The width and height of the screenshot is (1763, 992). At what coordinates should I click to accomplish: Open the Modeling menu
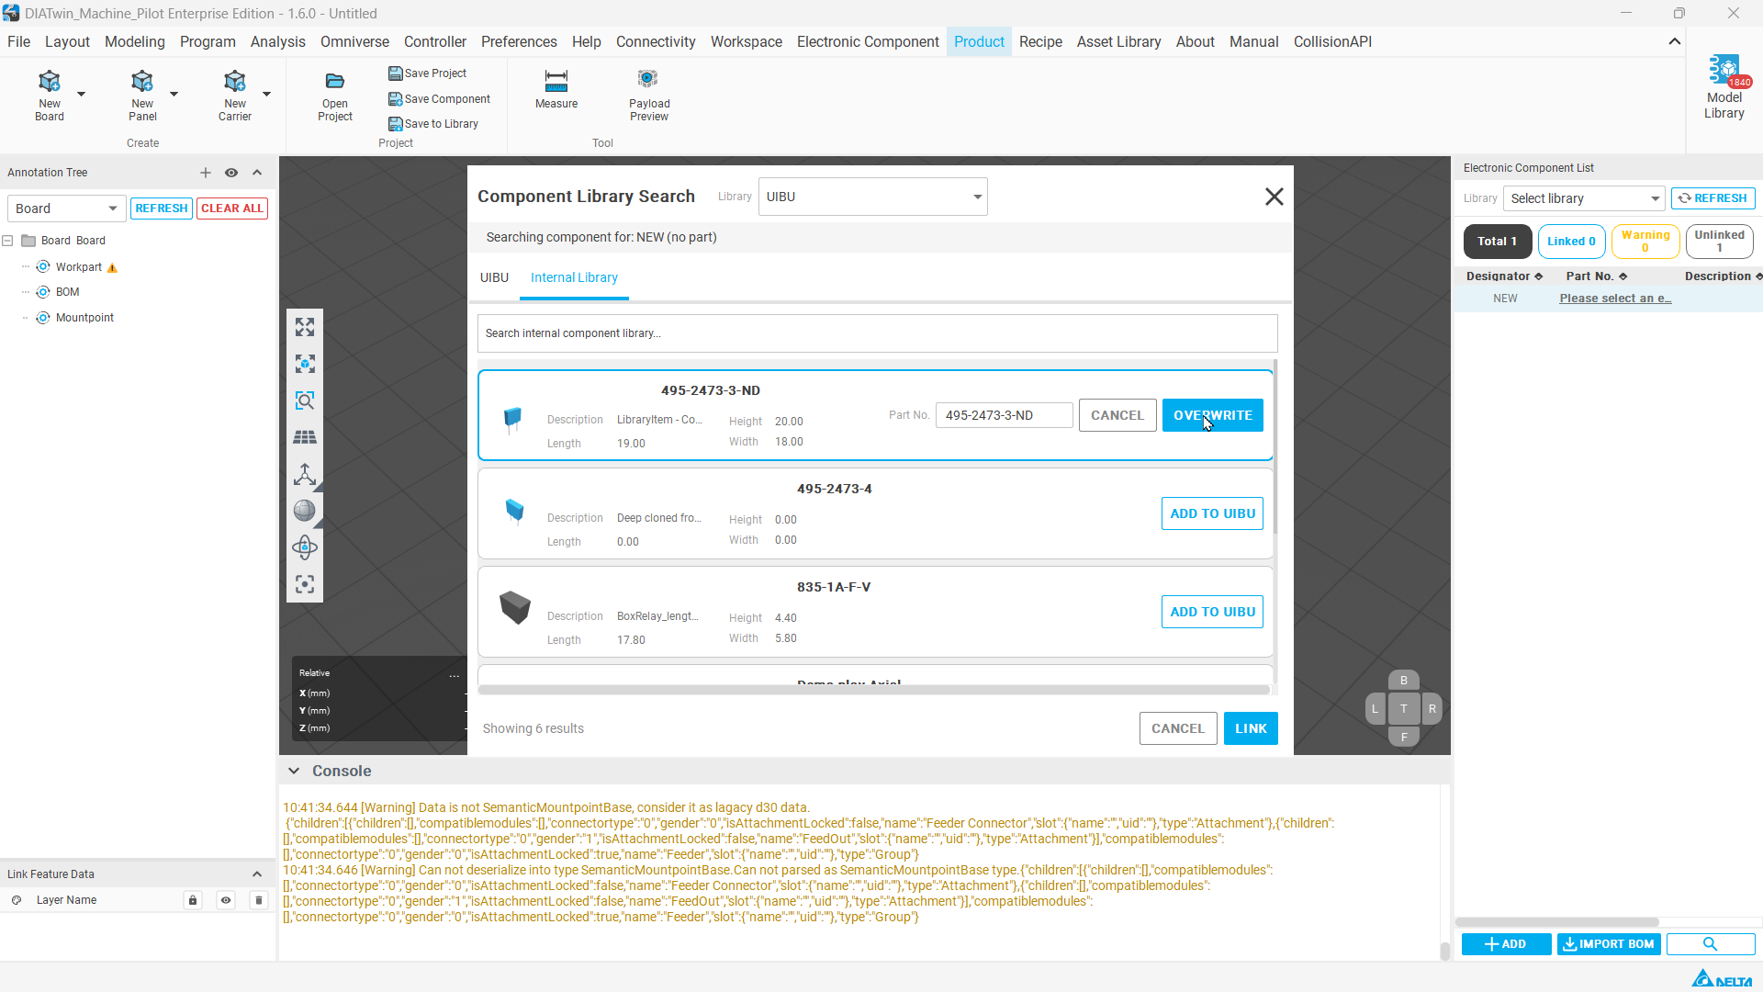(x=135, y=41)
